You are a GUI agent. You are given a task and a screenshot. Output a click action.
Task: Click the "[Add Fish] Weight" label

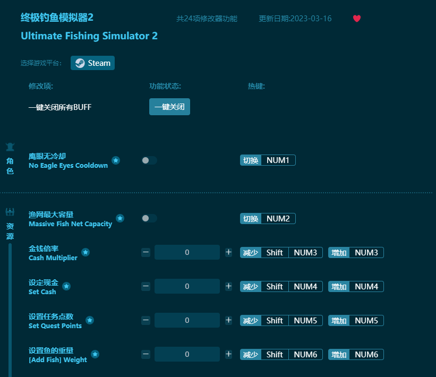[58, 359]
